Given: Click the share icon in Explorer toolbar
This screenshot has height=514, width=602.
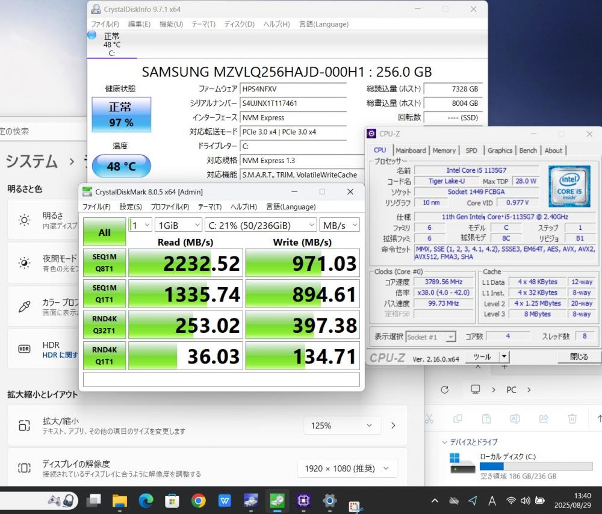Looking at the screenshot, I should 544,419.
